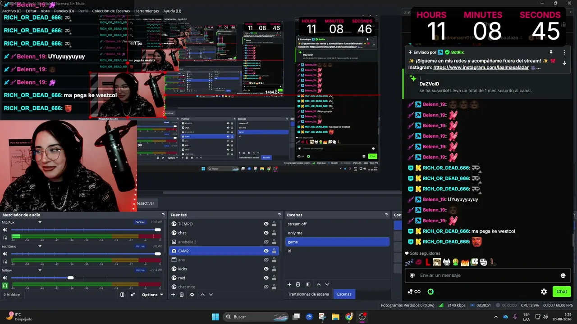This screenshot has height=324, width=577.
Task: Move the selected source down
Action: coord(211,295)
